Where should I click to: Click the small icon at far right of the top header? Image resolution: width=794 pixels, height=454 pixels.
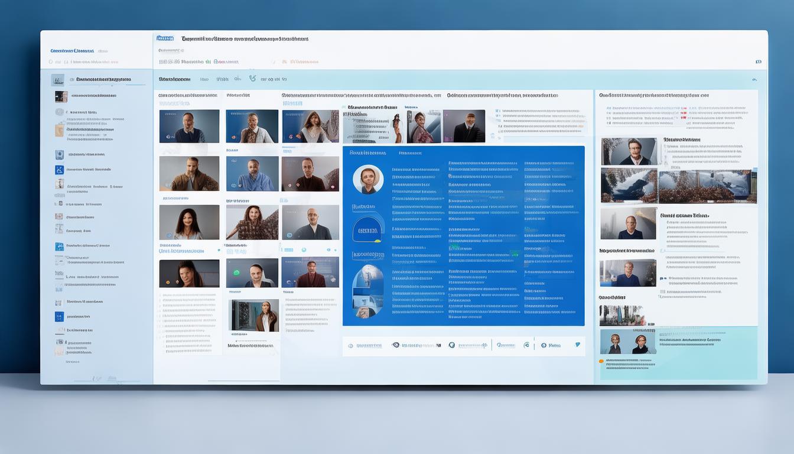[x=758, y=61]
